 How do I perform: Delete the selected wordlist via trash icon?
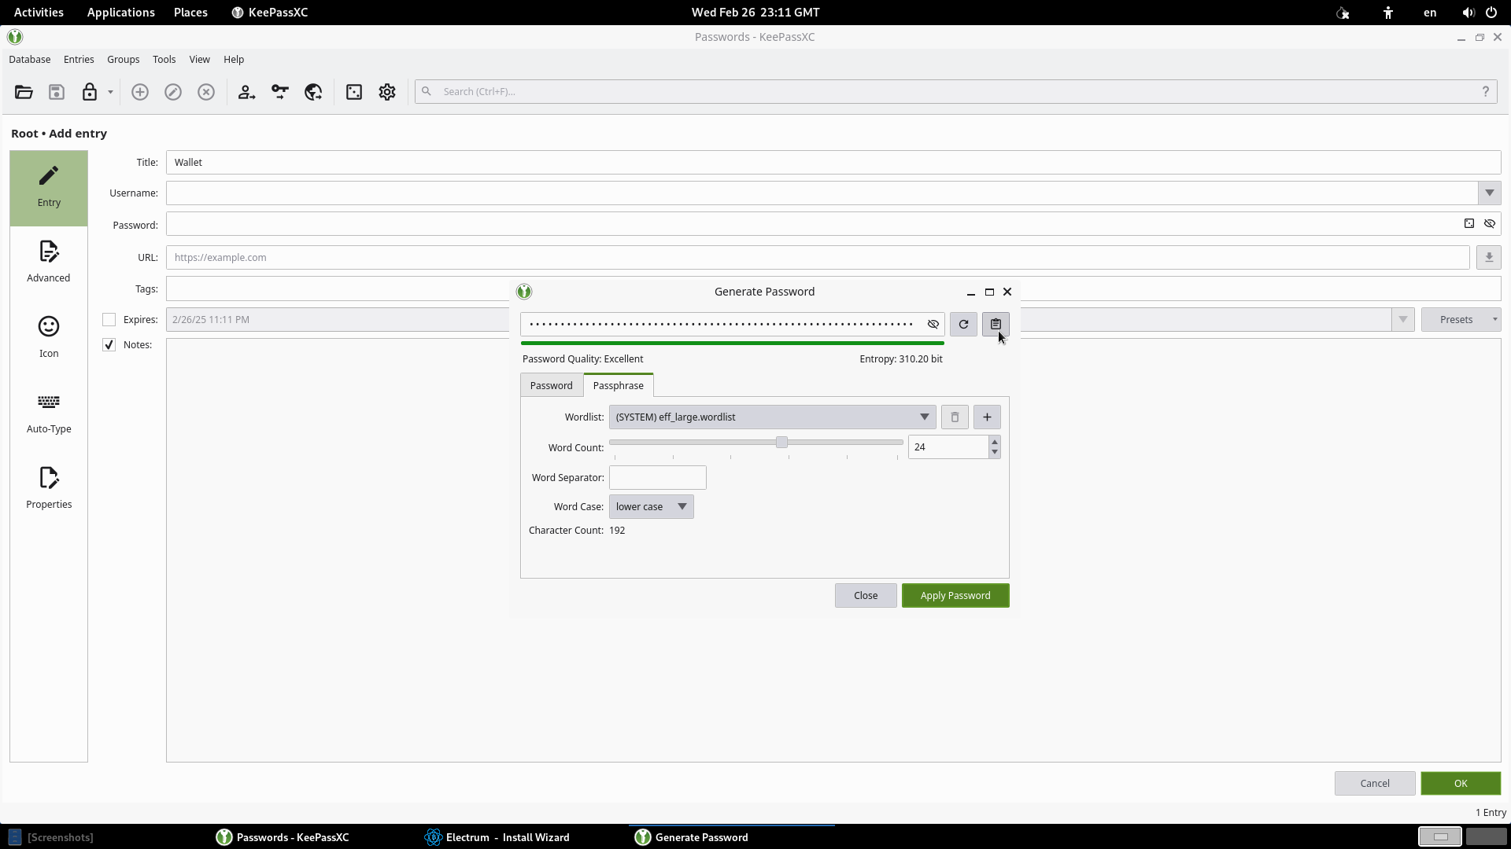pos(955,417)
